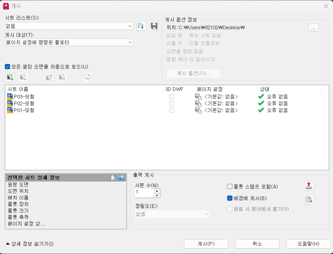Uncheck 모든 열린 도면을 자동으로 로드
This screenshot has width=333, height=254.
point(7,66)
